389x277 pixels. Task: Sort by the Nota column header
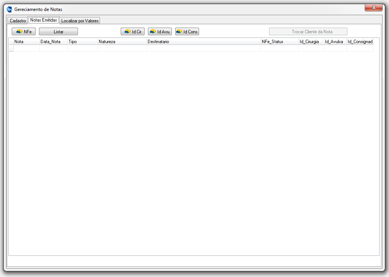point(26,42)
